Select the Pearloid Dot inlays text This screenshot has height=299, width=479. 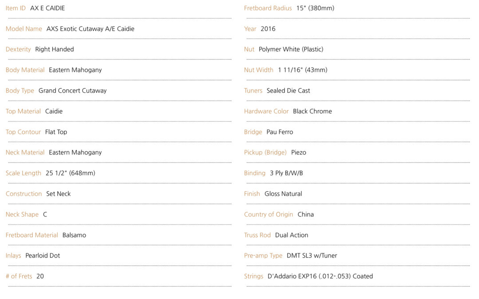pyautogui.click(x=43, y=256)
